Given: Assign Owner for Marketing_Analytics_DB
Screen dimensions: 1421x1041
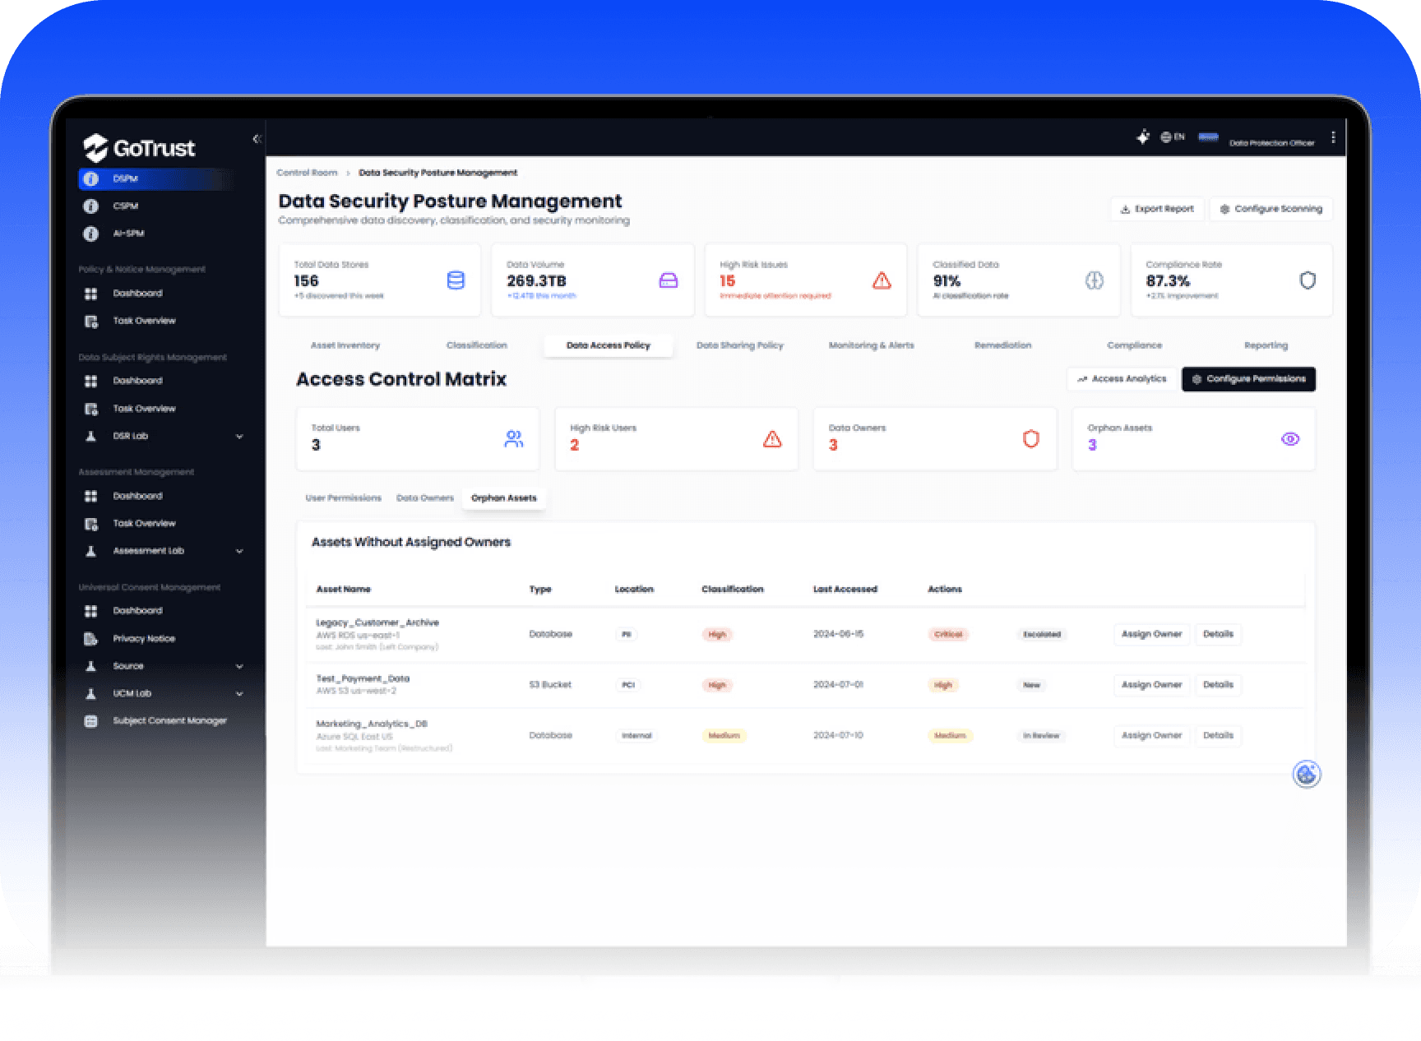Looking at the screenshot, I should [1152, 735].
